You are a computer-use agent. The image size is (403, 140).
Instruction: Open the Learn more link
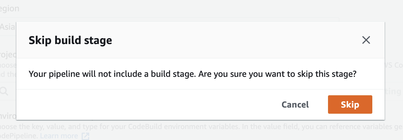coord(59,136)
